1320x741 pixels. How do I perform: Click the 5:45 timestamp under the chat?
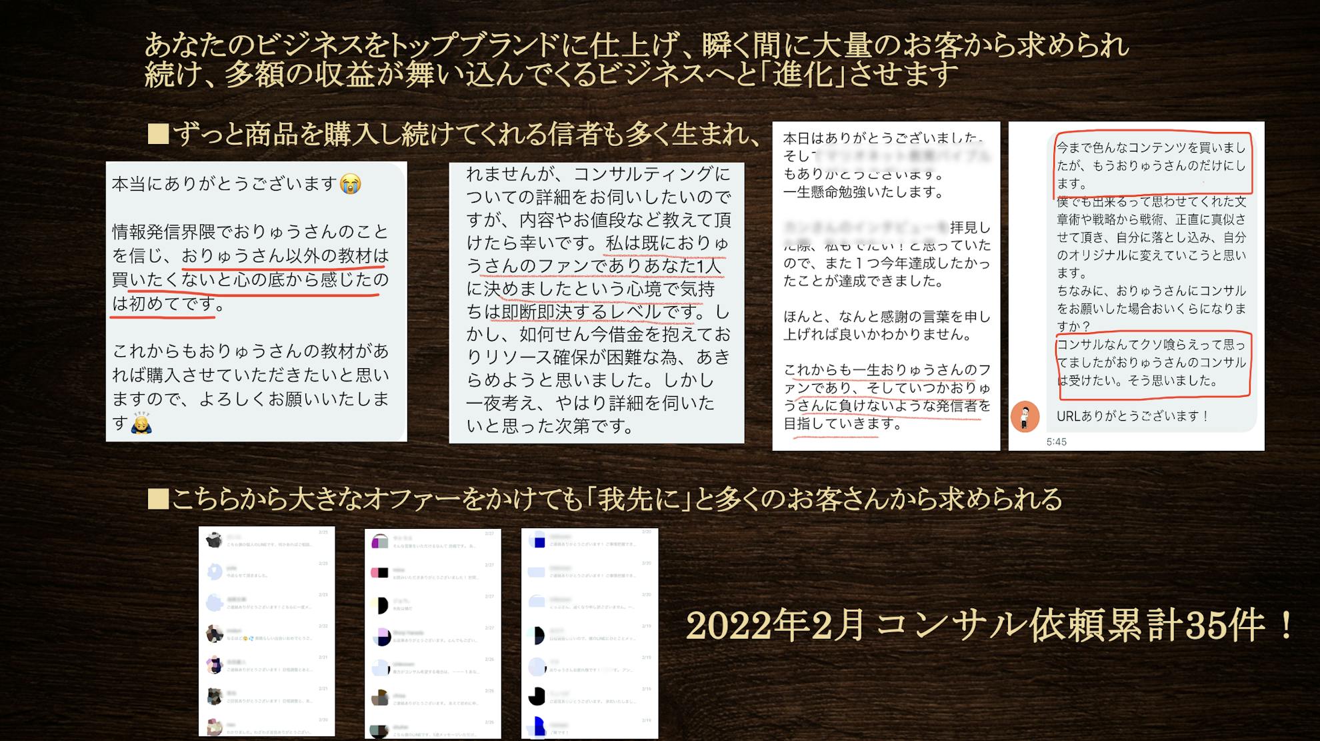1056,442
